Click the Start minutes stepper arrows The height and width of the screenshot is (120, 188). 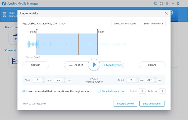point(44,80)
